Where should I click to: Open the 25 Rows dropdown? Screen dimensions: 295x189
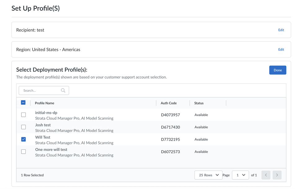[x=208, y=175]
